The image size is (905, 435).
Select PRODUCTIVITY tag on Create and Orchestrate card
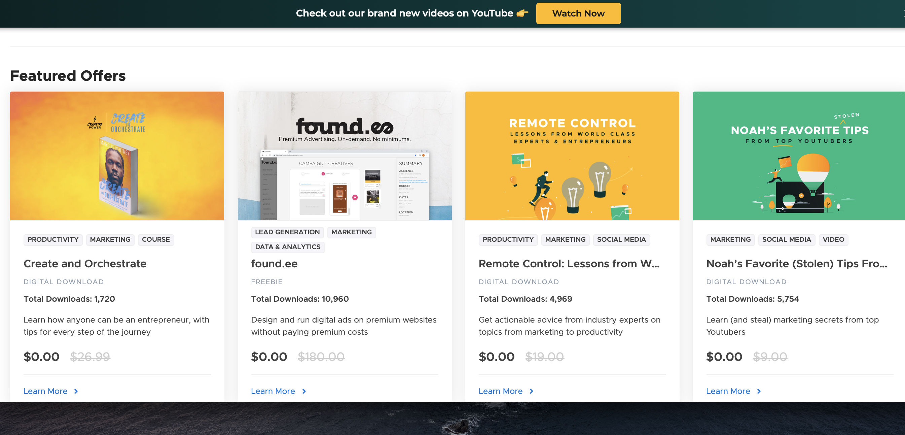tap(53, 239)
